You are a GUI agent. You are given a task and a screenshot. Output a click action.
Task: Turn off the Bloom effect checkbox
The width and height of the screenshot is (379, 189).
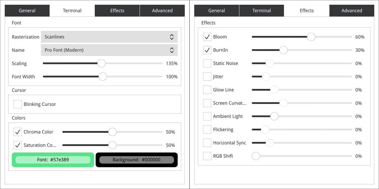point(207,37)
